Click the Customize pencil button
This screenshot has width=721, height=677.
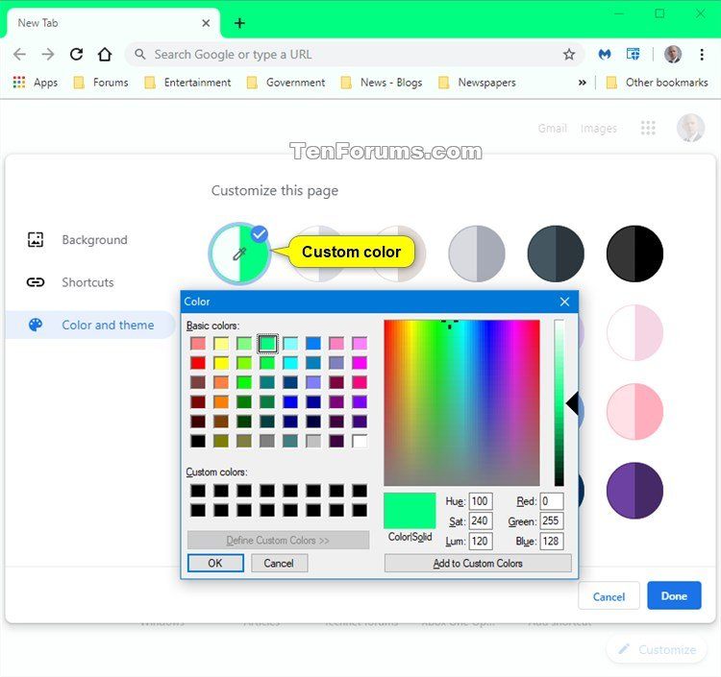pyautogui.click(x=657, y=649)
